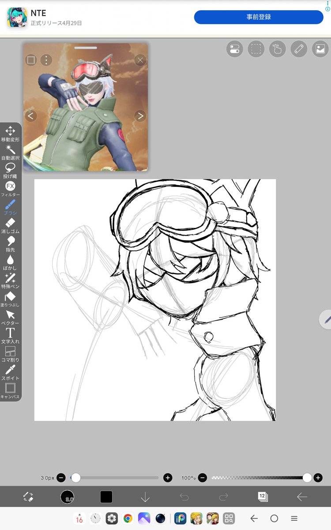This screenshot has height=530, width=331.
Task: Show next reference image
Action: 140,116
